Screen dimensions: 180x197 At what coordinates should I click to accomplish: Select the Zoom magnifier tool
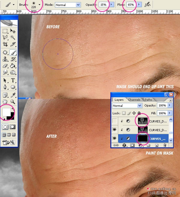click(13, 102)
